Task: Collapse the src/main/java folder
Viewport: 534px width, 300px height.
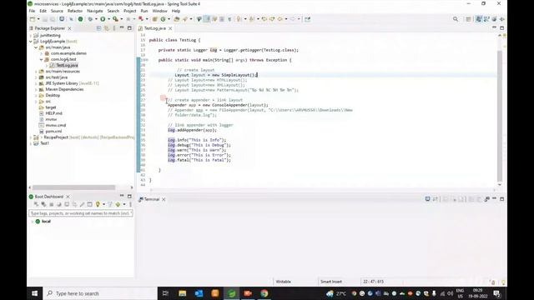Action: 36,47
